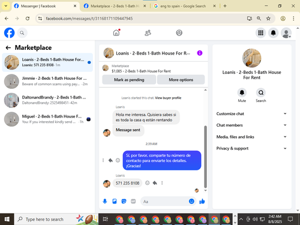Open the Groups icon in top navigation
Image resolution: width=300 pixels, height=225 pixels.
[179, 32]
